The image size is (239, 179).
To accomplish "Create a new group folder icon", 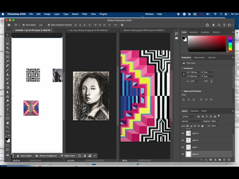I will (220, 160).
